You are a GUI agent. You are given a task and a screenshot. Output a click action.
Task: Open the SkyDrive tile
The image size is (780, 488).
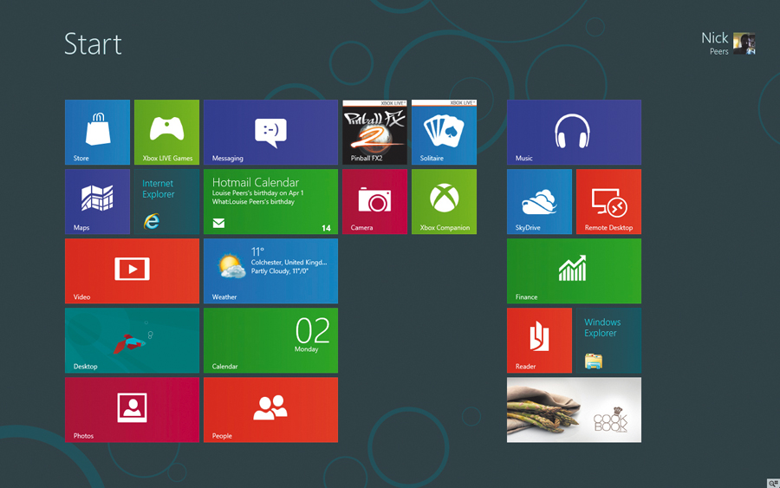click(x=539, y=201)
